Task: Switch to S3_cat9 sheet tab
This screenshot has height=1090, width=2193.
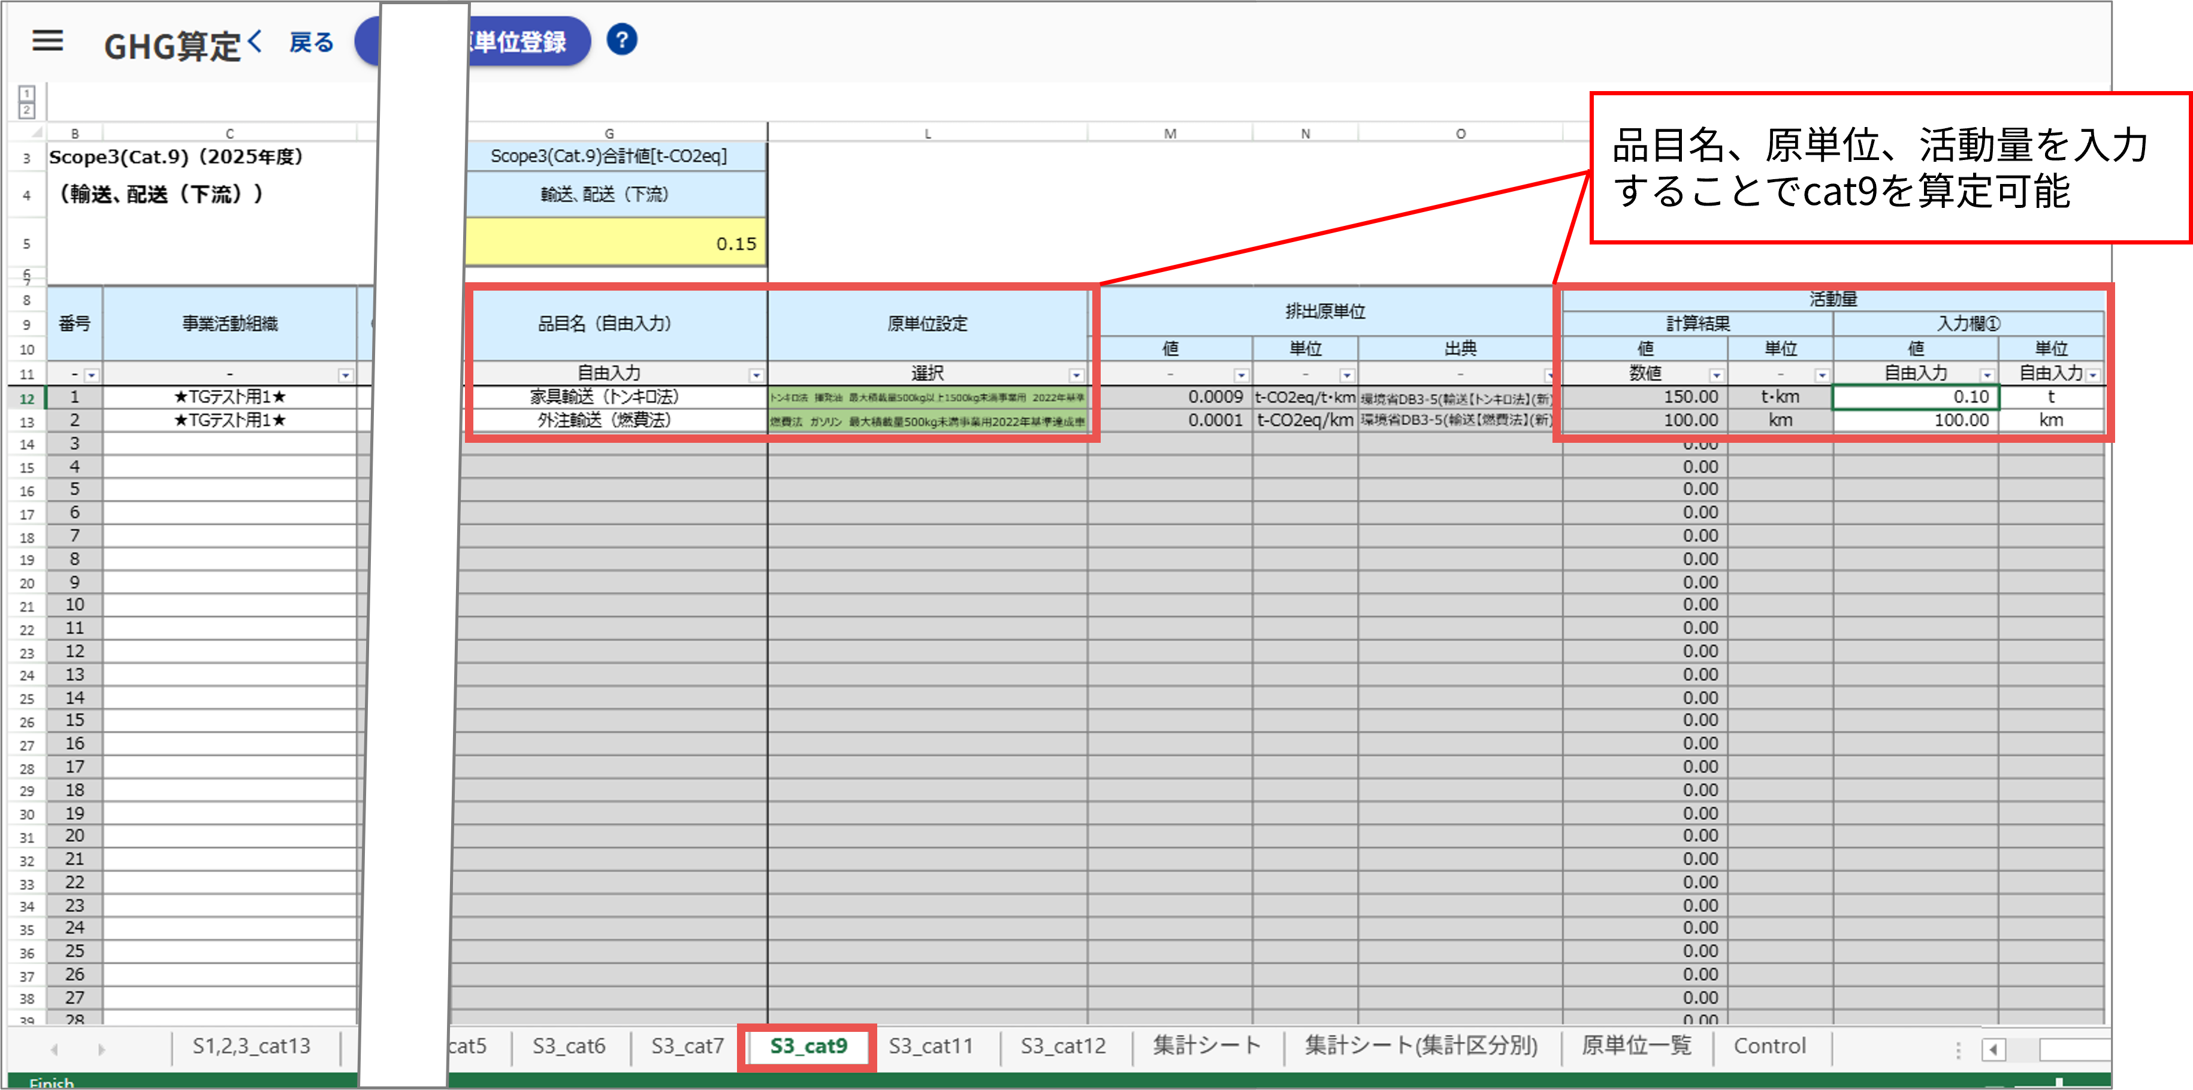Action: tap(808, 1046)
